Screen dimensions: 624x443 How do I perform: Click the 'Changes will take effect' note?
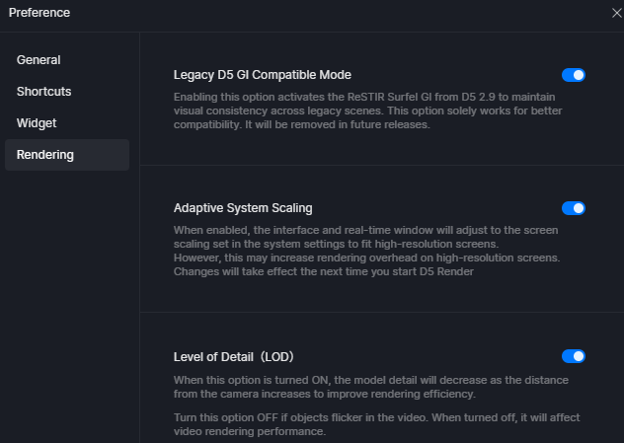[324, 271]
